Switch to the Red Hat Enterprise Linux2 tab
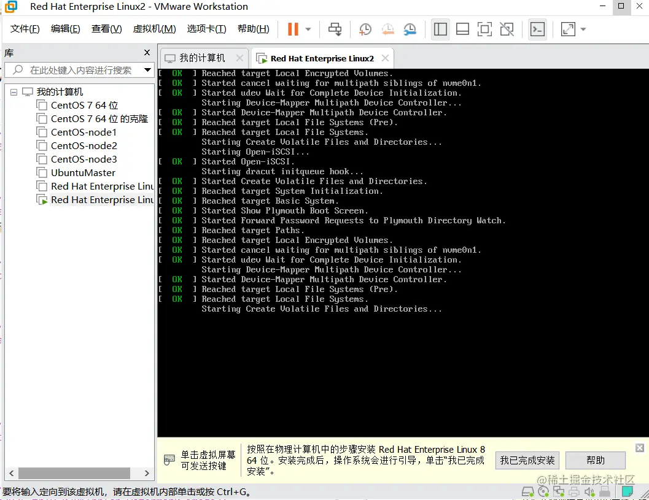The width and height of the screenshot is (649, 500). coord(322,58)
